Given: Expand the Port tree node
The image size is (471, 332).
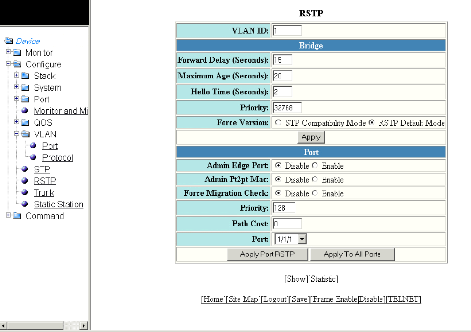Looking at the screenshot, I should pyautogui.click(x=16, y=98).
